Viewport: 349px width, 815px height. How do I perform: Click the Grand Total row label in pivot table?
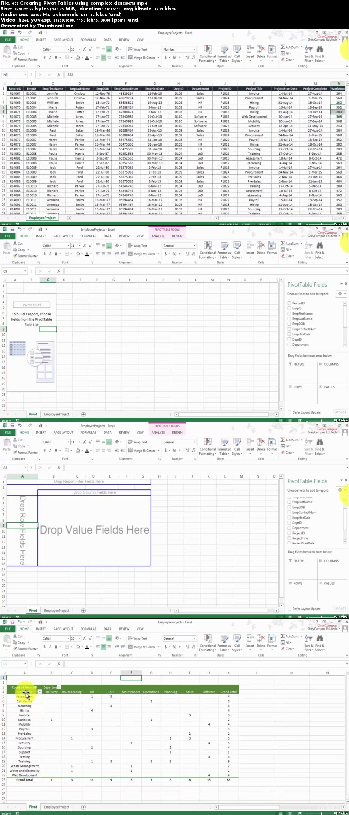tap(25, 780)
